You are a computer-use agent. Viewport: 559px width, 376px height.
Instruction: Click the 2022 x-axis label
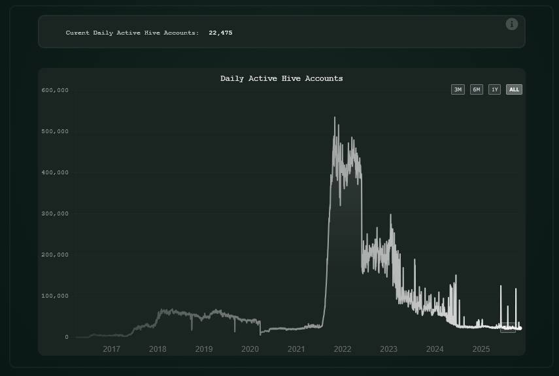[x=343, y=349]
